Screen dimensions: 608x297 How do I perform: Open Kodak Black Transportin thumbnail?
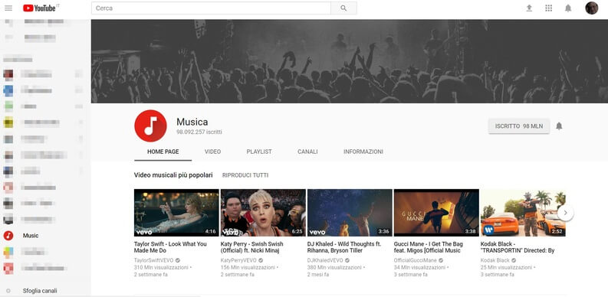(523, 213)
